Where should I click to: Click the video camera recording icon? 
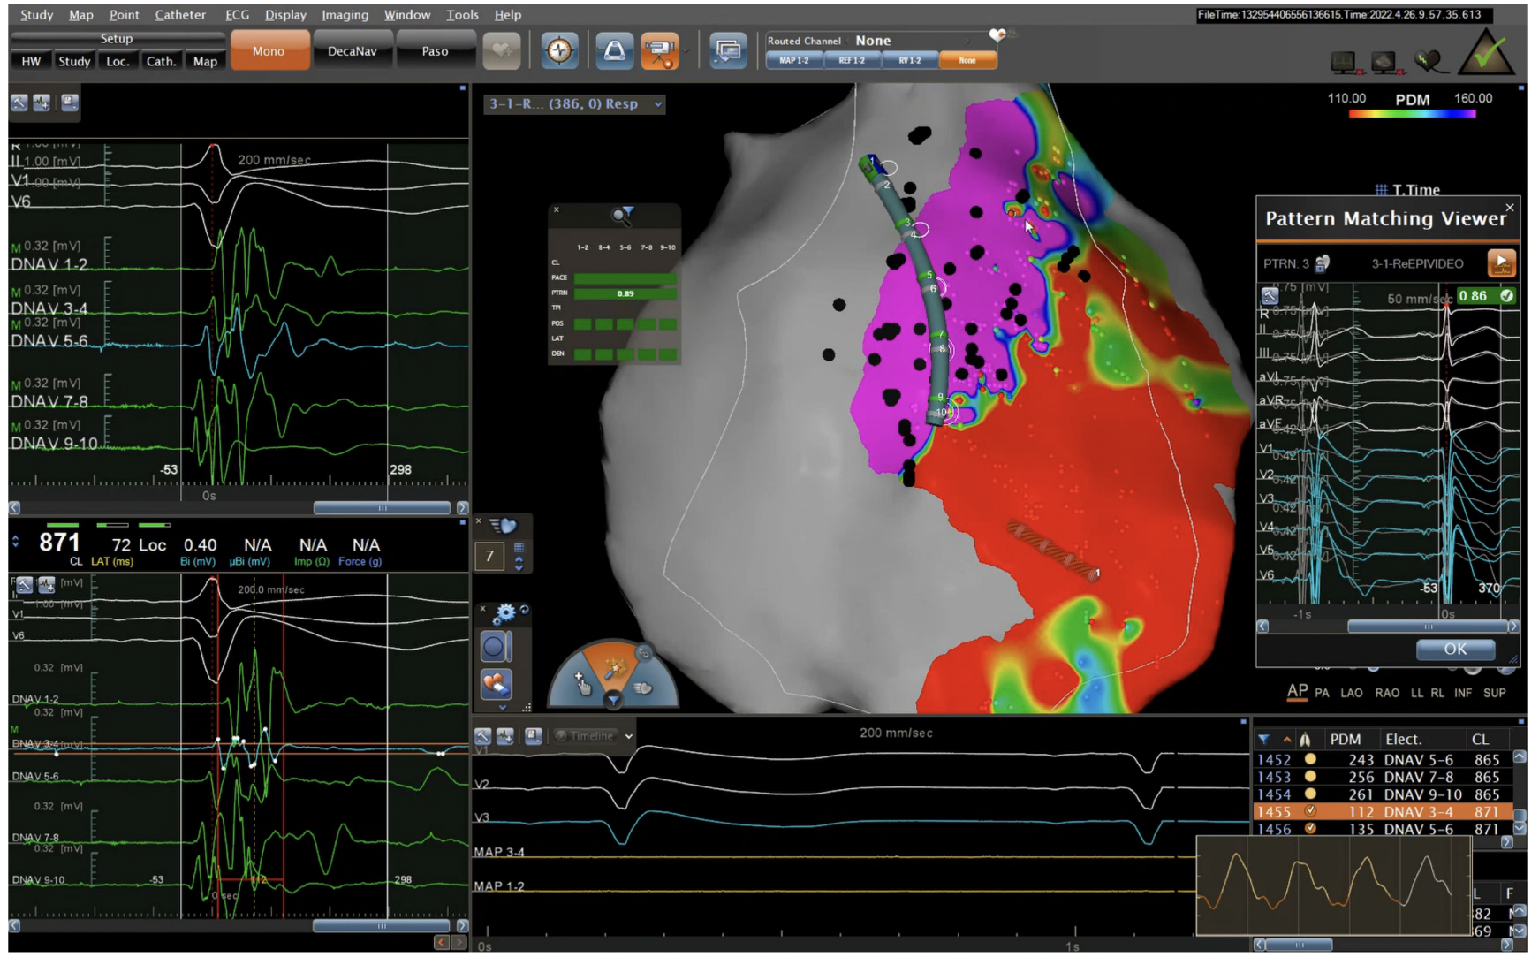pyautogui.click(x=659, y=51)
